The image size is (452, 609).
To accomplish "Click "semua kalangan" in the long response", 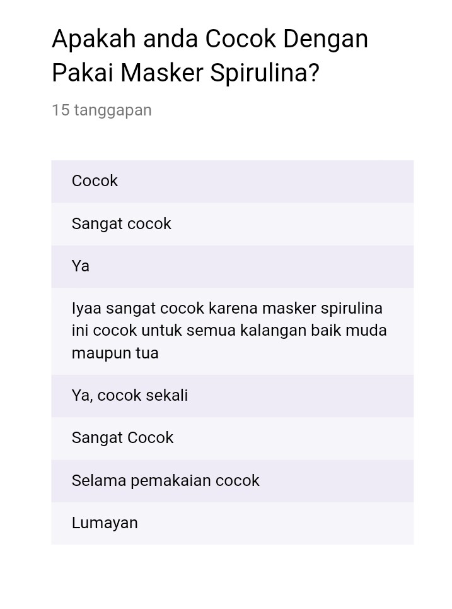I will (x=252, y=331).
